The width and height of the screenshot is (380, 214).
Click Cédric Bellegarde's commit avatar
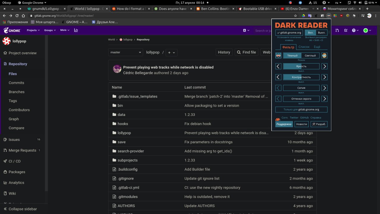coord(117,69)
